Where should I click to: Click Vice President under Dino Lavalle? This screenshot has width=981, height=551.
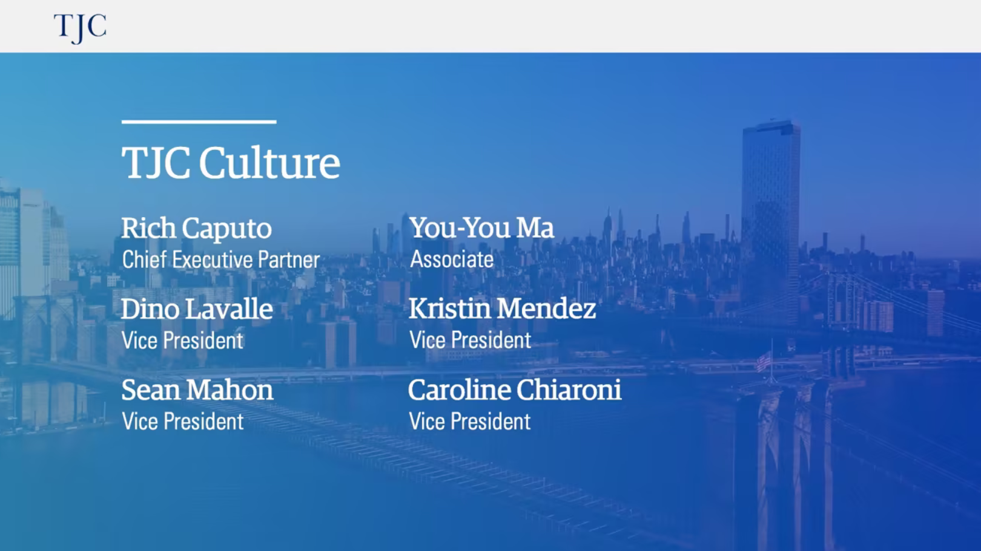(182, 341)
